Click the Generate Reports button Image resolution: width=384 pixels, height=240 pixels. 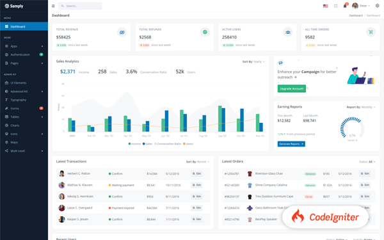291,144
